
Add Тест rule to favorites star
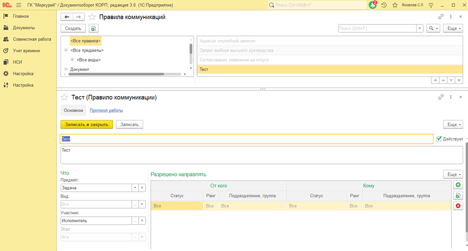(x=64, y=98)
